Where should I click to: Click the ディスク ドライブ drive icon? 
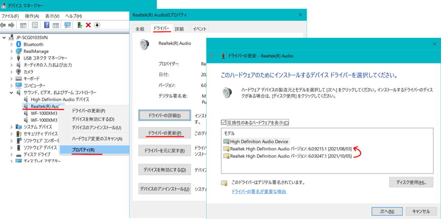pyautogui.click(x=19, y=154)
